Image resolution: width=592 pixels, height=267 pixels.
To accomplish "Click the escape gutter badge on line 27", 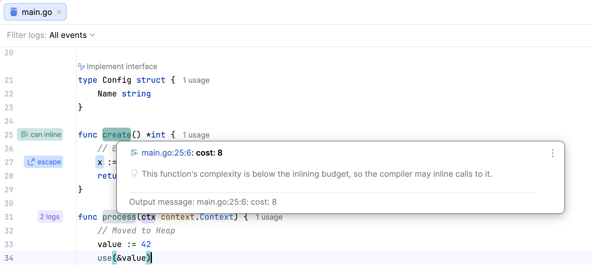I will pos(43,162).
